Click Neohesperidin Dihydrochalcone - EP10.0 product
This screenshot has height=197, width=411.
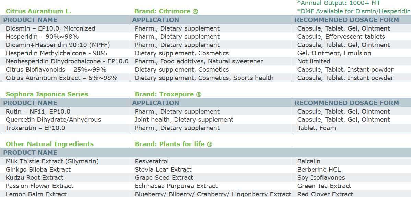(x=67, y=61)
